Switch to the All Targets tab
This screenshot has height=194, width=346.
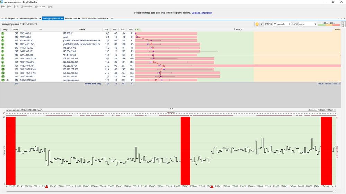(x=9, y=19)
